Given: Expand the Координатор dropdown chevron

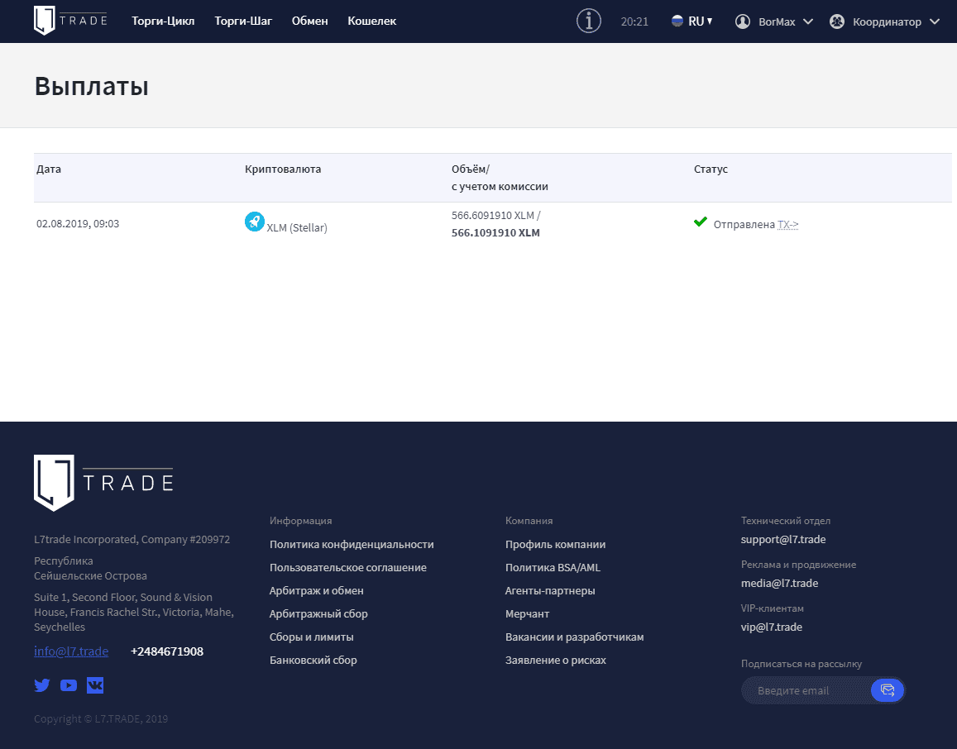Looking at the screenshot, I should pos(935,21).
